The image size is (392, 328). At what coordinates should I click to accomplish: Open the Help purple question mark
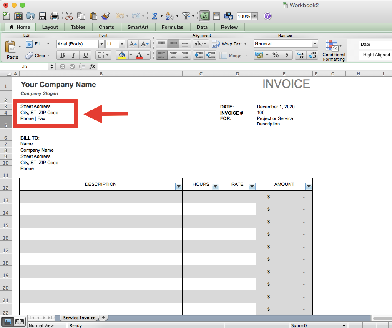268,16
